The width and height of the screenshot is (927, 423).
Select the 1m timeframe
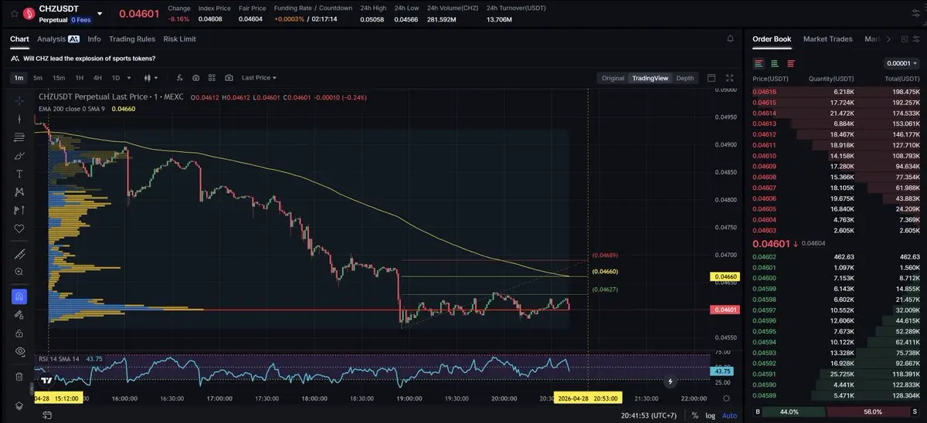pyautogui.click(x=19, y=78)
